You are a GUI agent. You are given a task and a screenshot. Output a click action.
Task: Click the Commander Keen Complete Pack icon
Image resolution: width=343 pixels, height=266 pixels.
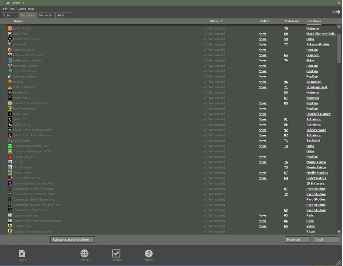(x=10, y=184)
